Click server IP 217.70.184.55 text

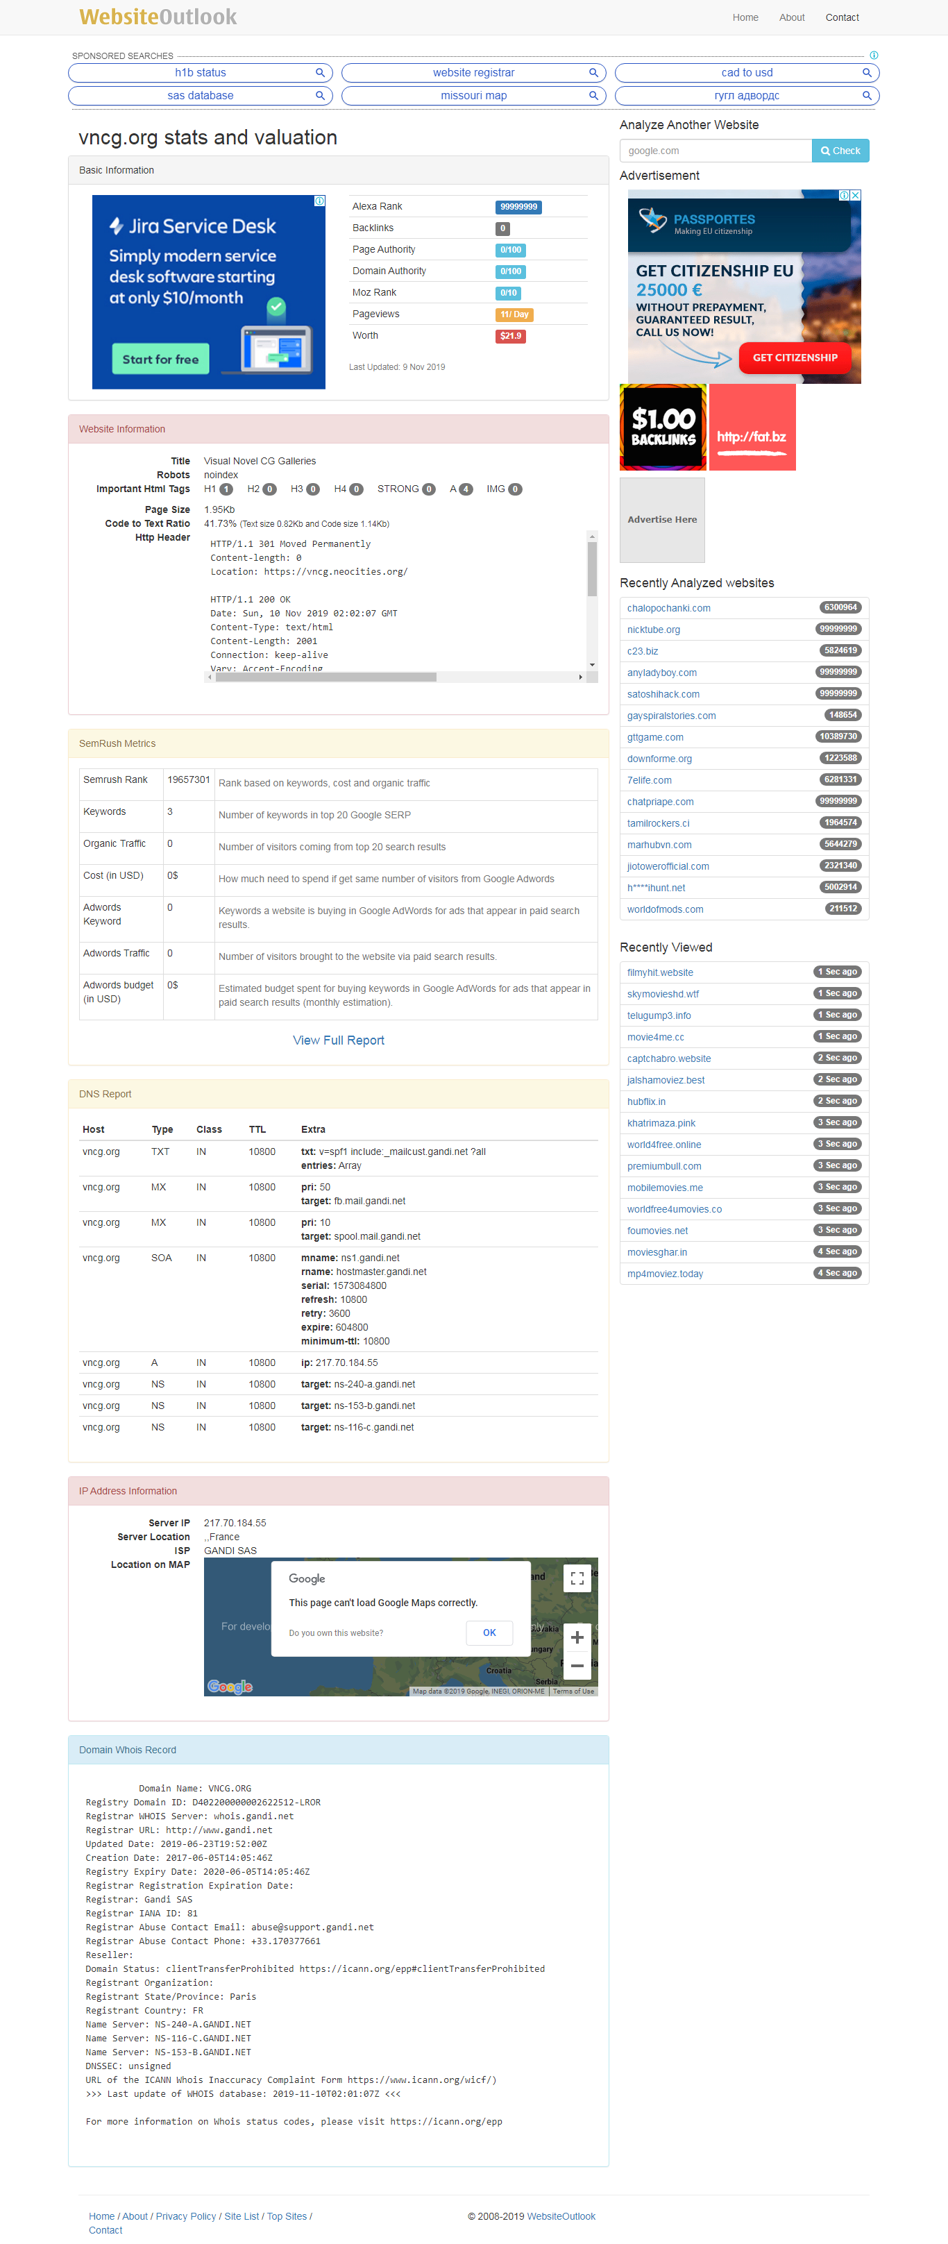point(235,1524)
